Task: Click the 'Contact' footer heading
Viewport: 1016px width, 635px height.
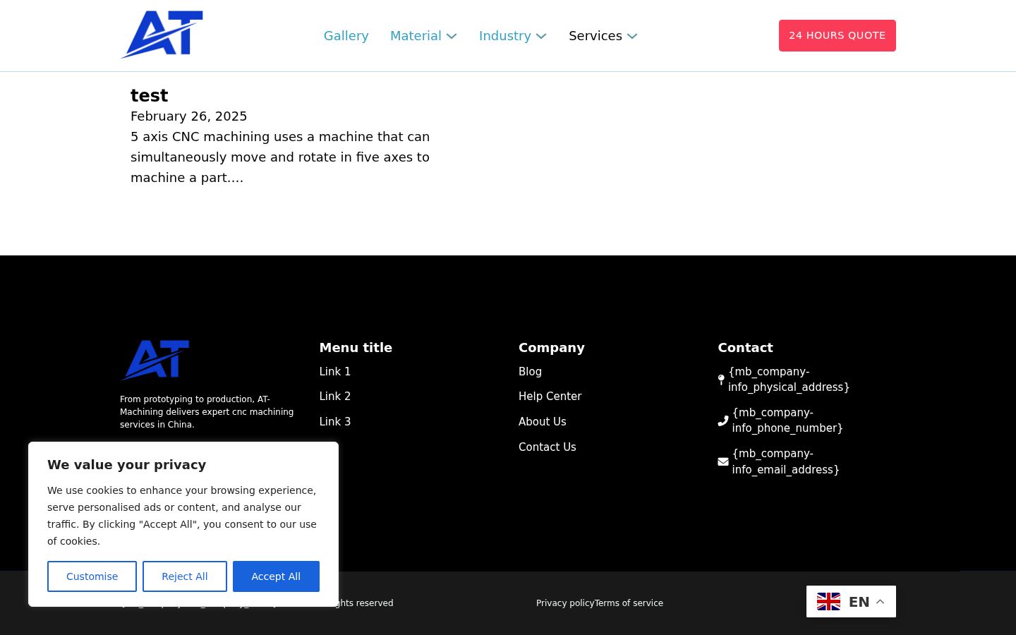Action: point(745,348)
